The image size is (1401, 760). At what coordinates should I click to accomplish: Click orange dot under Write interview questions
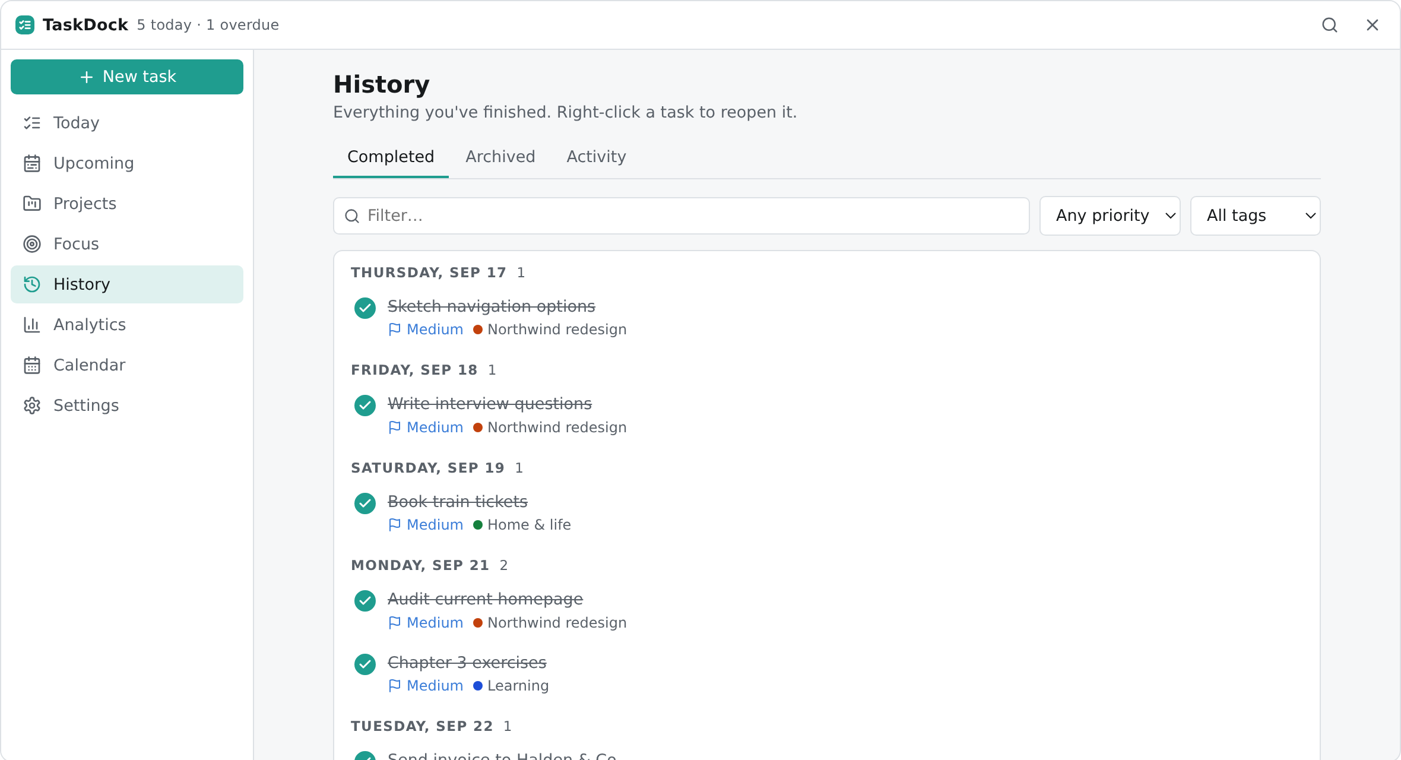click(x=478, y=427)
